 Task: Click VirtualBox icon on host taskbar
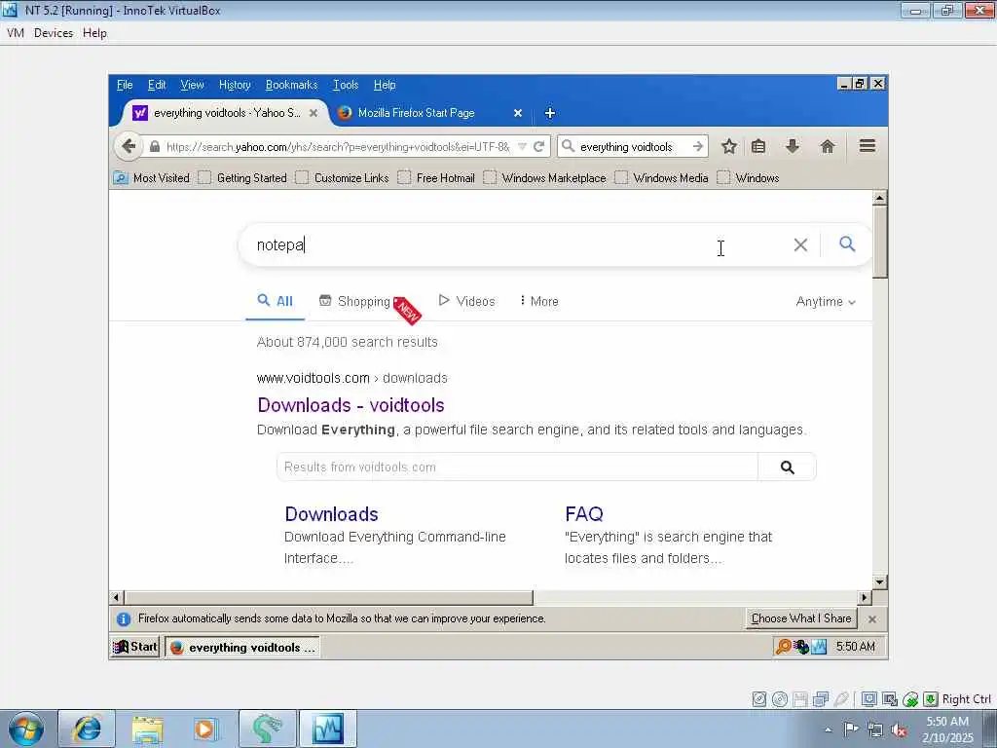click(328, 729)
